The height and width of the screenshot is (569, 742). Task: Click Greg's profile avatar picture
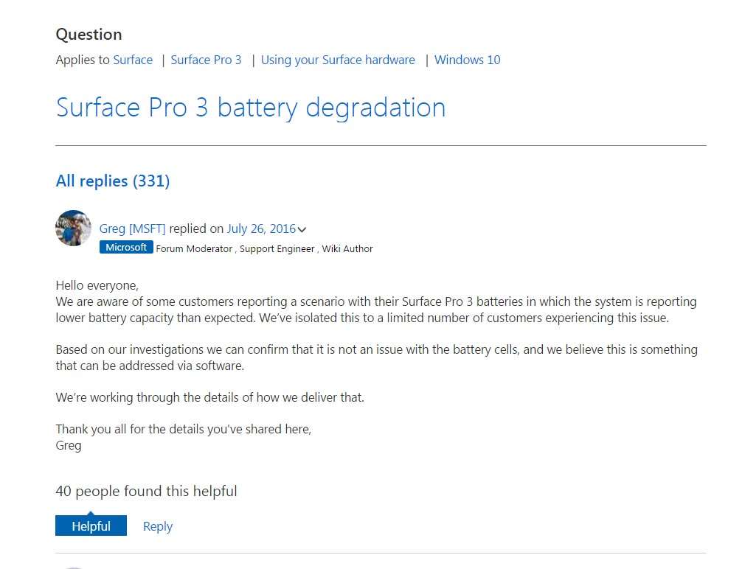(73, 228)
